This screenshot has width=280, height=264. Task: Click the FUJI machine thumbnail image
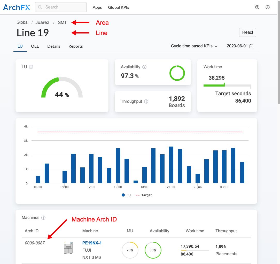click(x=68, y=248)
